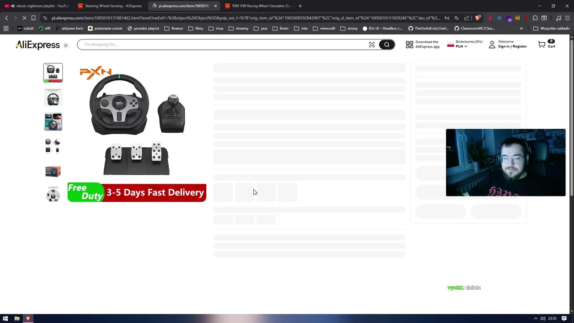574x323 pixels.
Task: Open the minecraft bookmarks folder
Action: (x=324, y=28)
